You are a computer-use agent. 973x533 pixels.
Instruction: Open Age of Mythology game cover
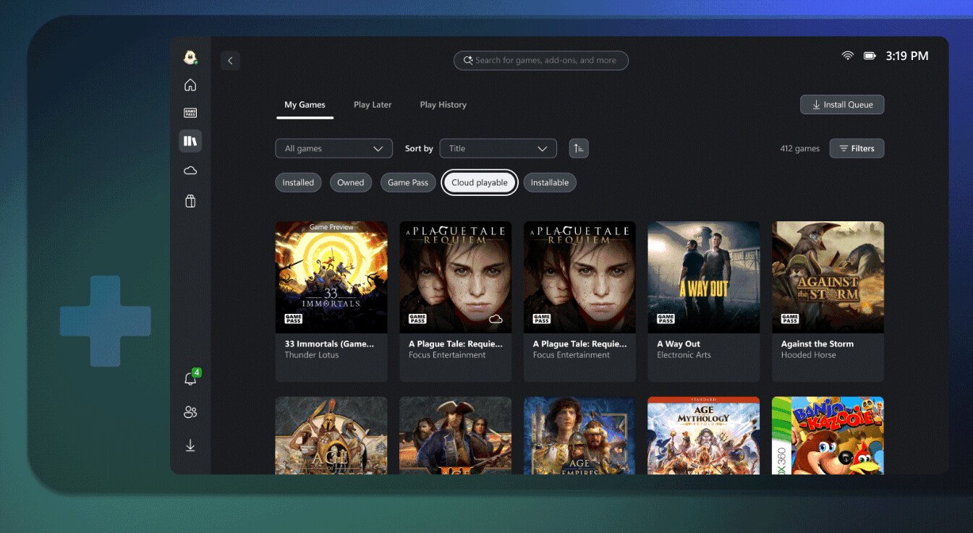(x=704, y=435)
